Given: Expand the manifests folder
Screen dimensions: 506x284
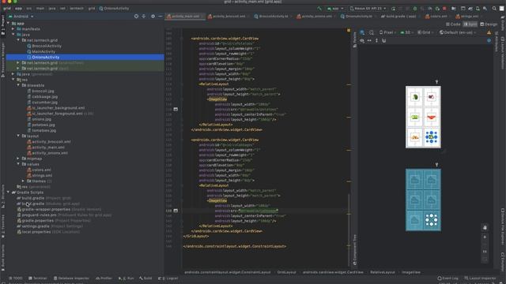Looking at the screenshot, I should tap(13, 29).
